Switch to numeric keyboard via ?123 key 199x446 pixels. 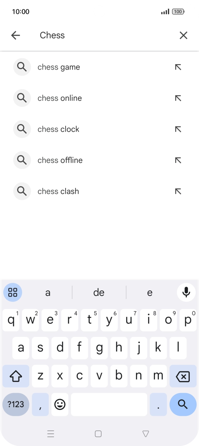(x=15, y=404)
